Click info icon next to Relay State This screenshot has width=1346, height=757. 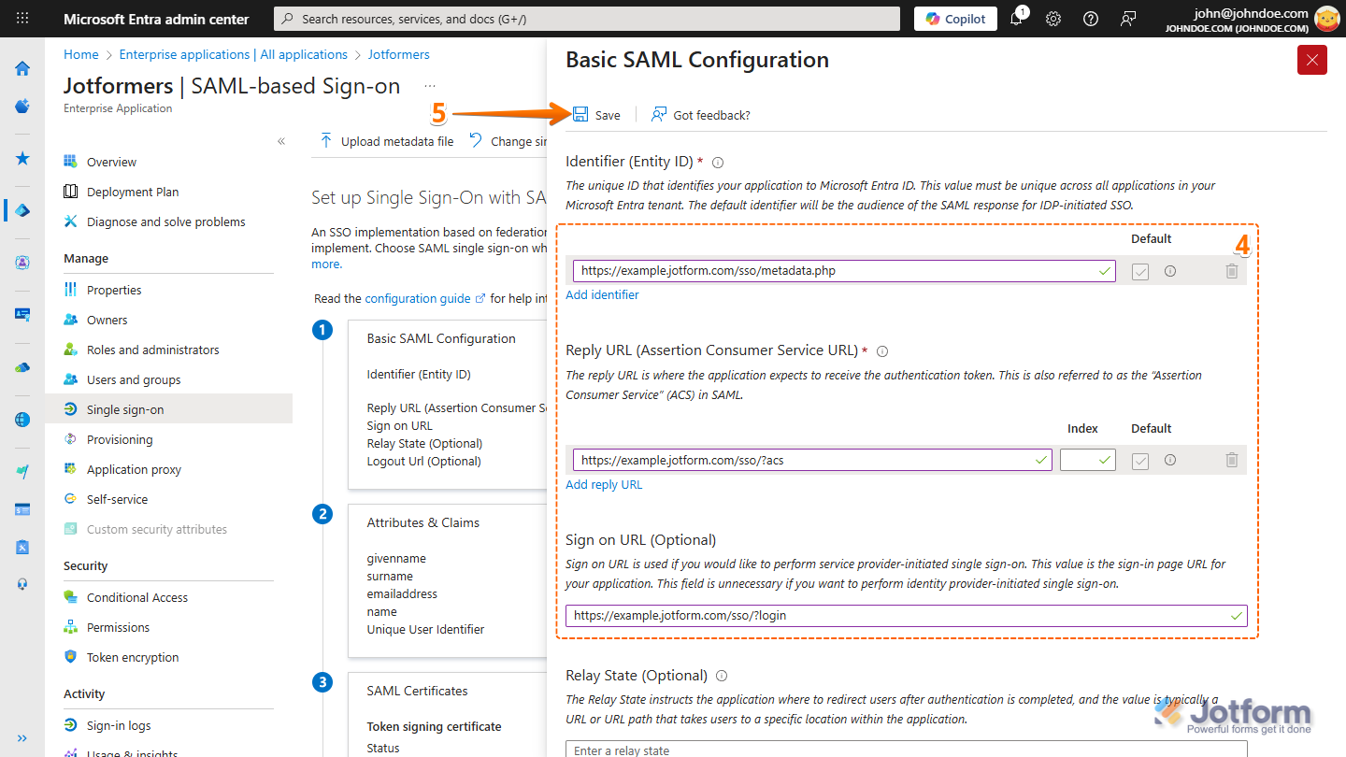(722, 676)
